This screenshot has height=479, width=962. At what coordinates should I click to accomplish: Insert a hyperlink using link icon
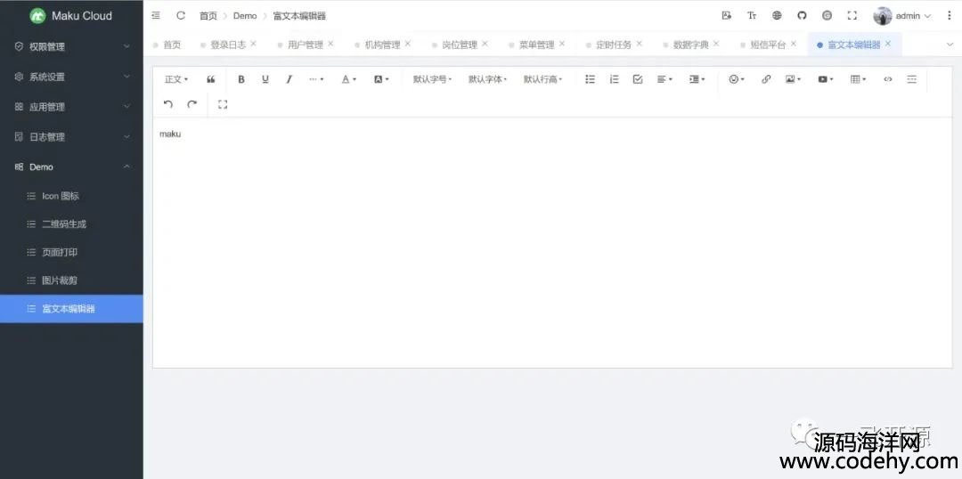(766, 79)
